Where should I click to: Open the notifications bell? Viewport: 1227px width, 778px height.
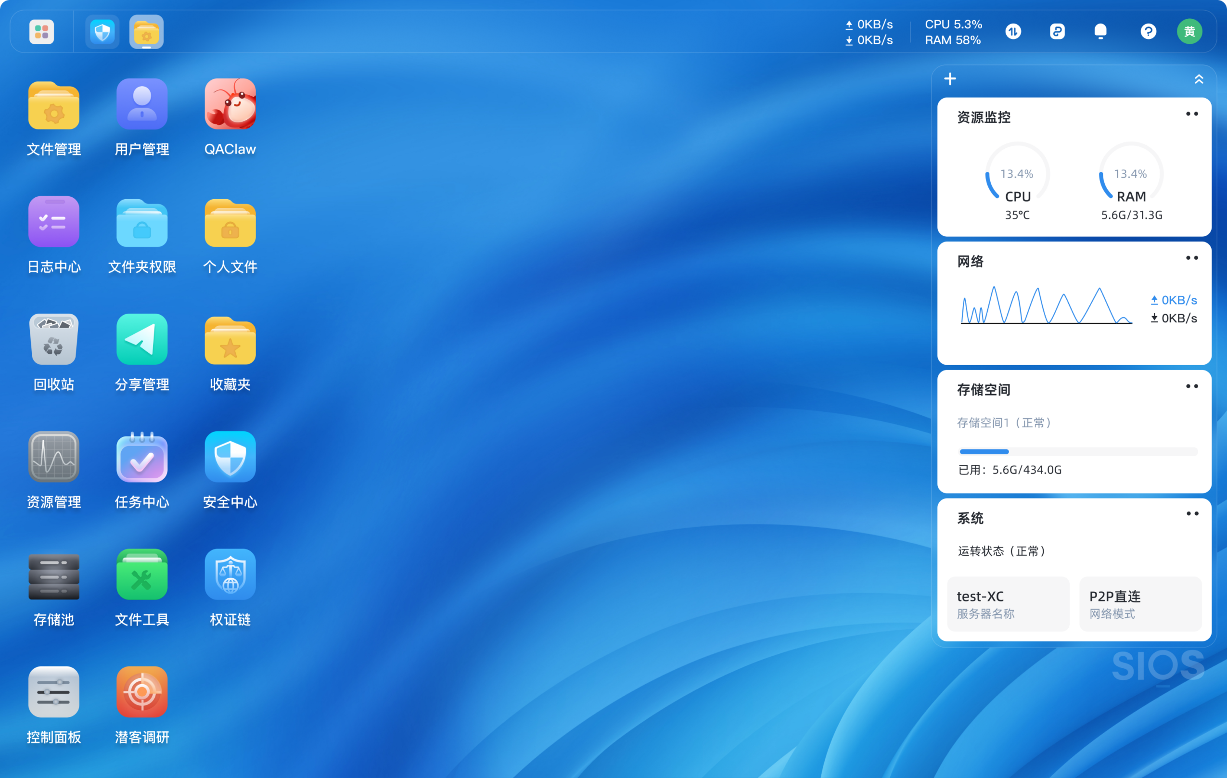(1100, 32)
